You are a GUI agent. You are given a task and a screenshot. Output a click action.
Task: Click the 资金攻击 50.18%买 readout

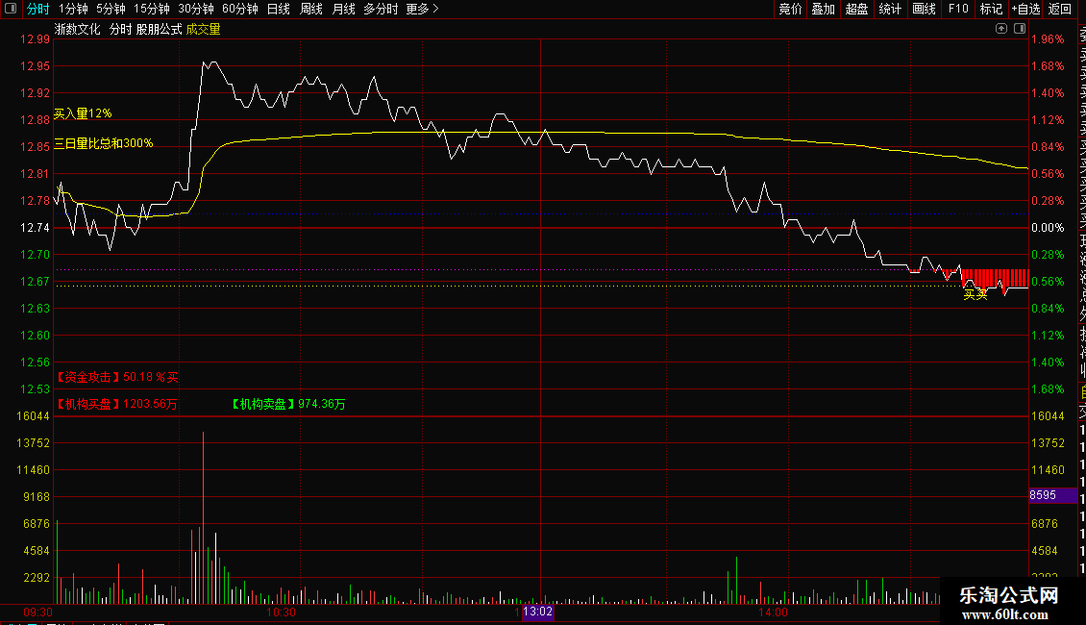click(116, 377)
